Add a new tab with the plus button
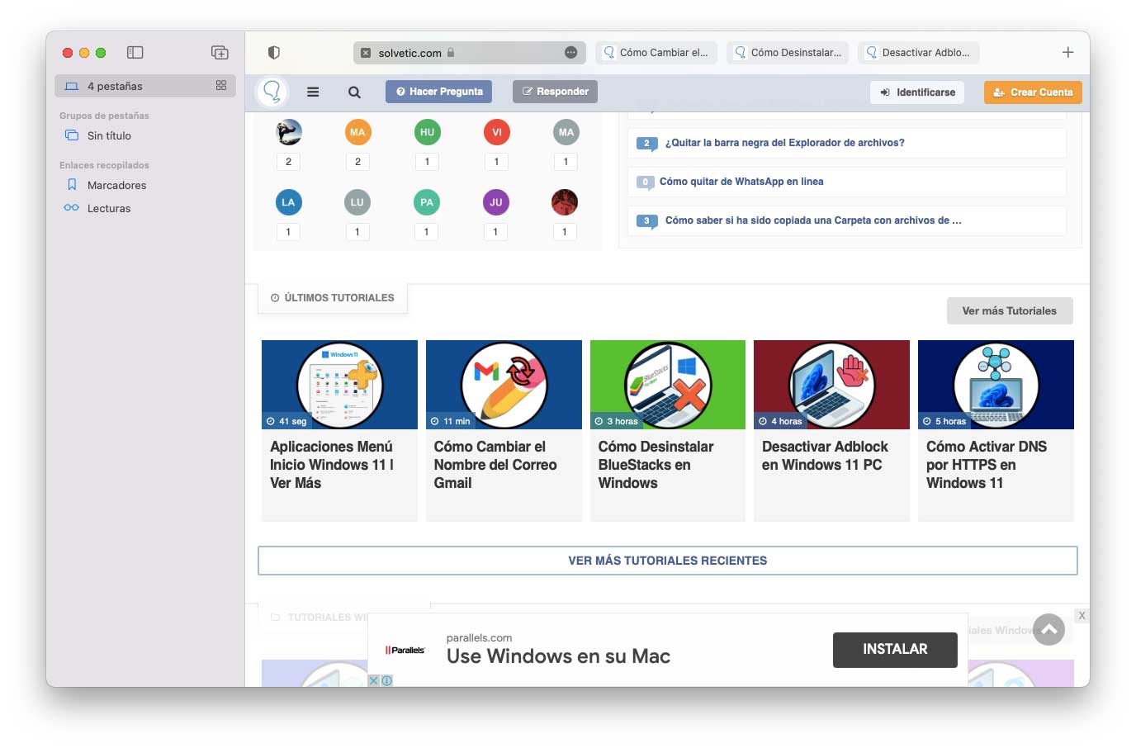This screenshot has width=1136, height=748. point(1067,53)
